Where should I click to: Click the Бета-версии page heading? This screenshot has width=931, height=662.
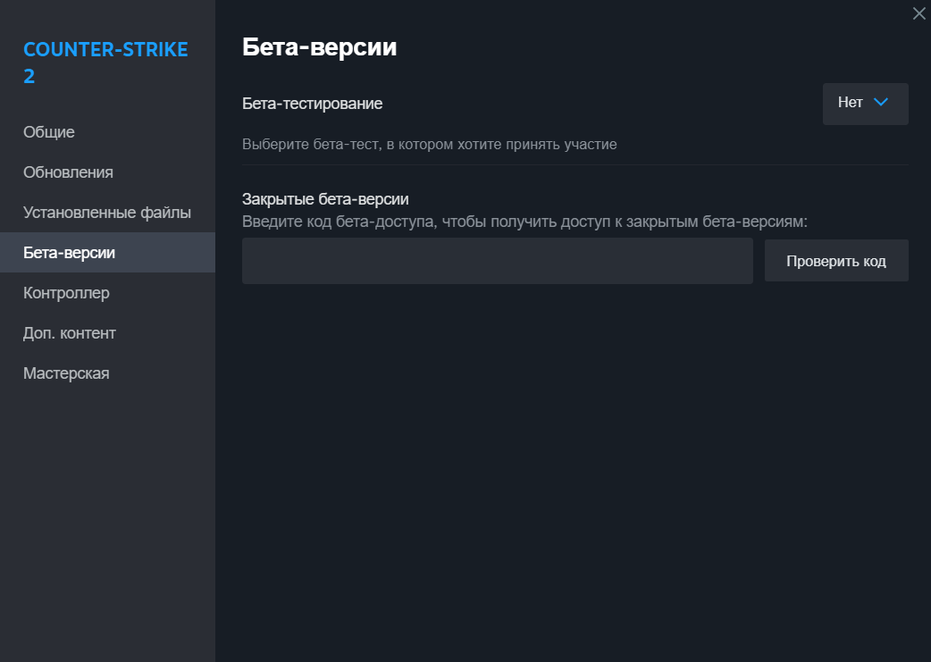click(x=319, y=47)
